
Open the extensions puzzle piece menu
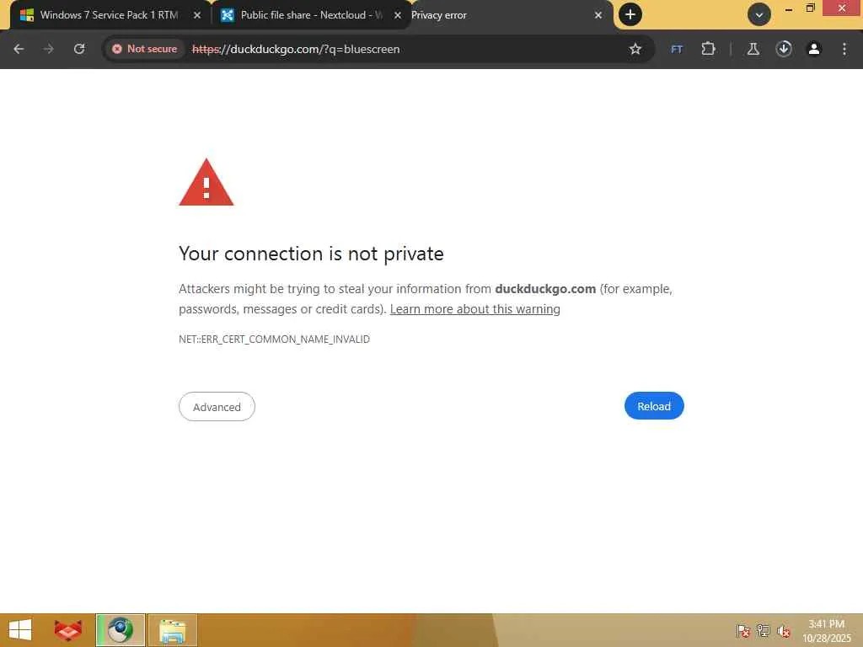pyautogui.click(x=708, y=49)
